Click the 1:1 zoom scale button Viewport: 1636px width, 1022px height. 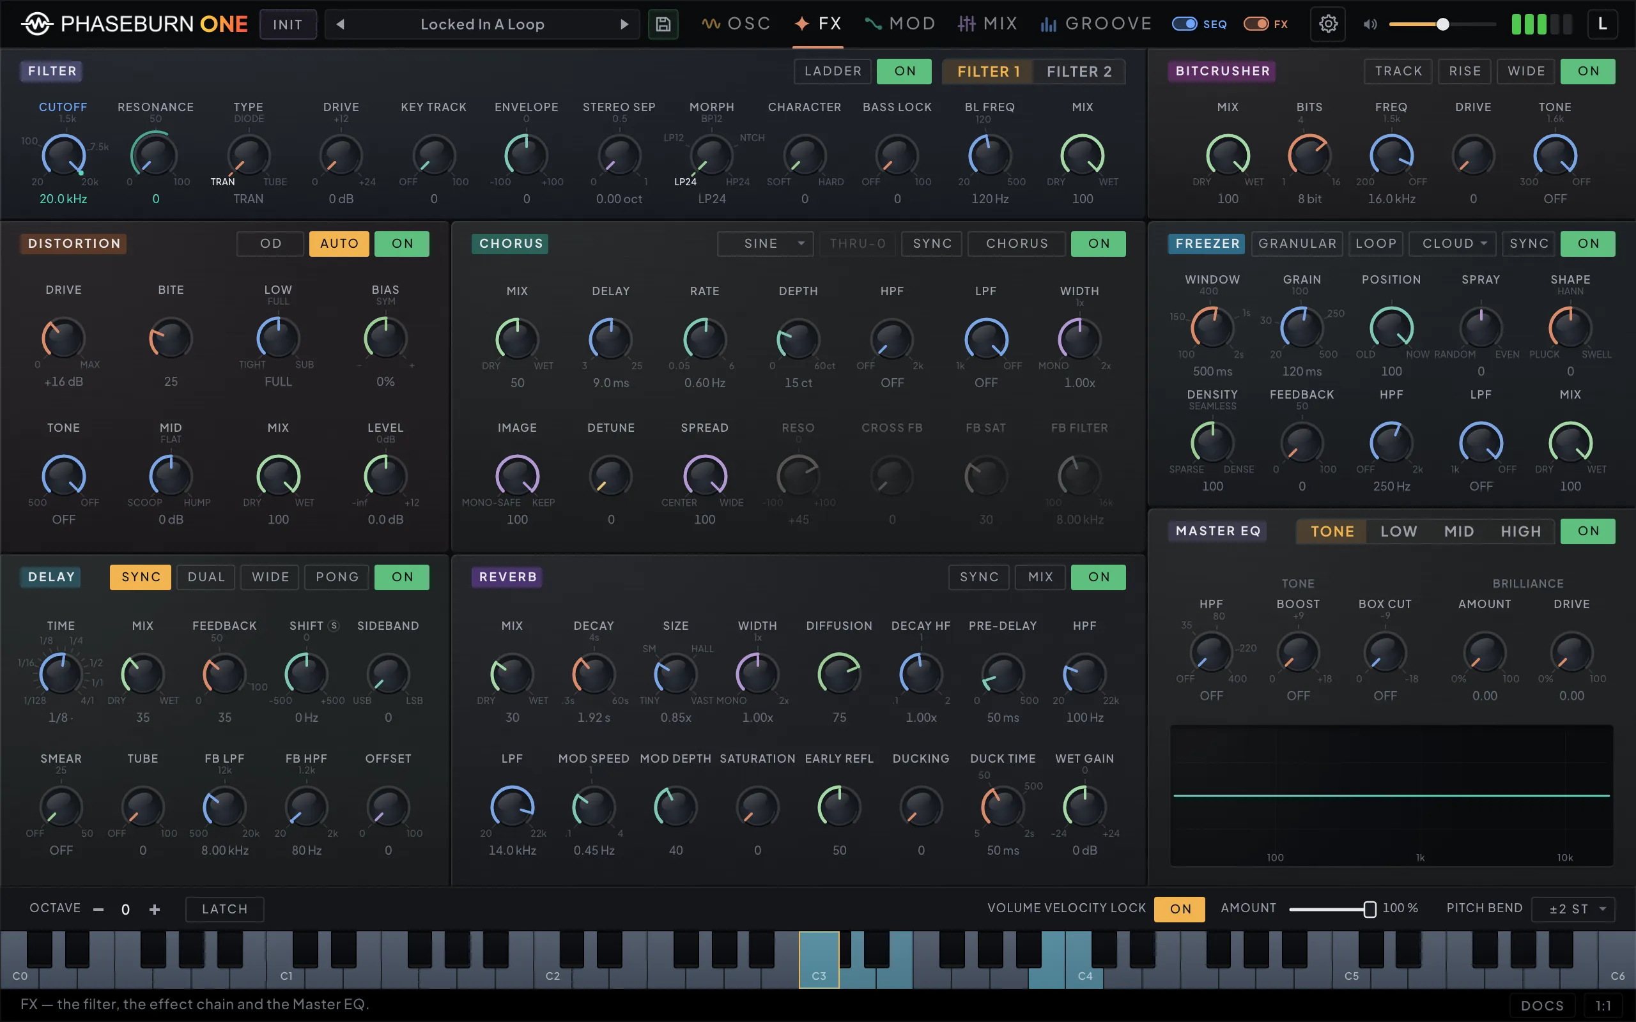pos(1603,1006)
